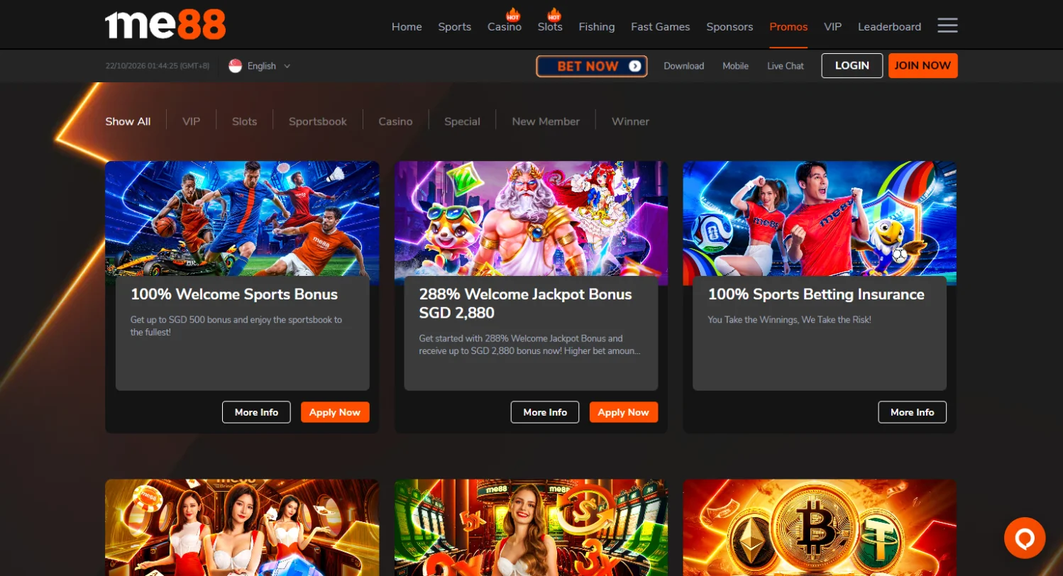Viewport: 1063px width, 576px height.
Task: Click the Download link
Action: (x=684, y=66)
